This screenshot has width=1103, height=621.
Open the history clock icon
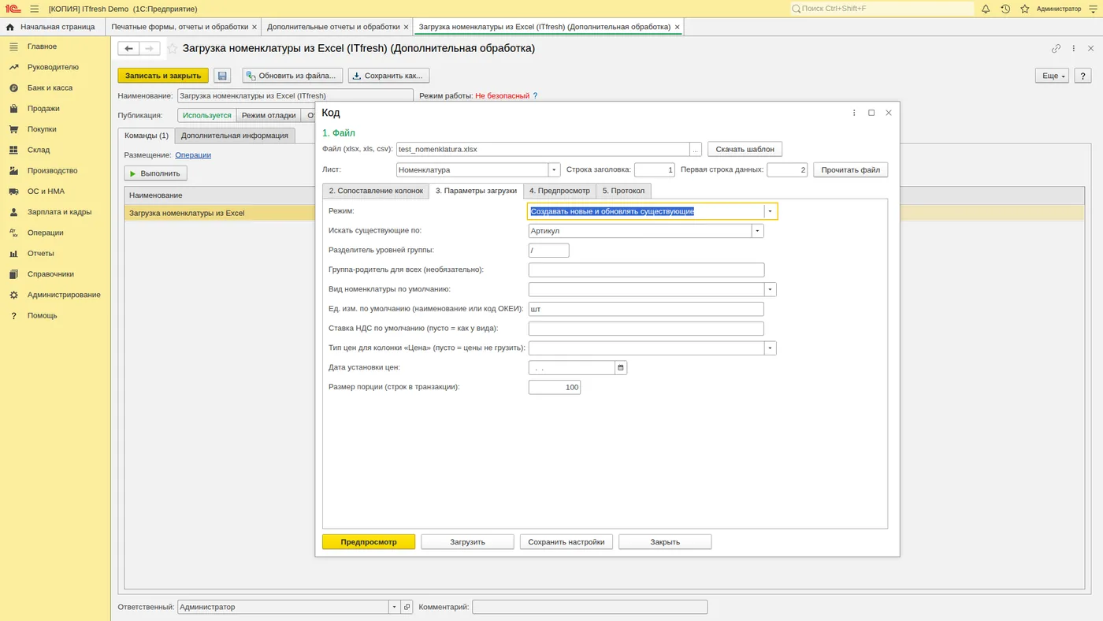1005,9
